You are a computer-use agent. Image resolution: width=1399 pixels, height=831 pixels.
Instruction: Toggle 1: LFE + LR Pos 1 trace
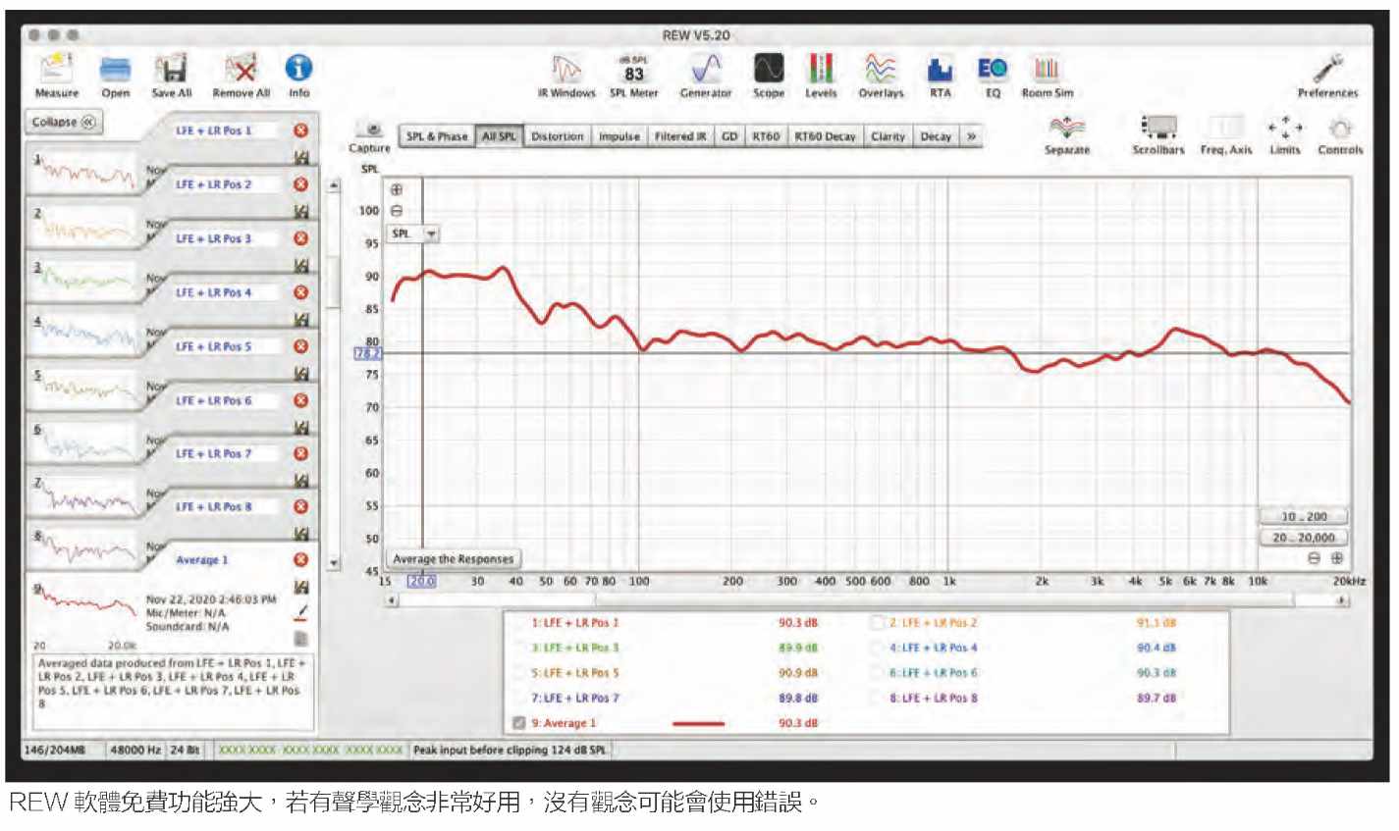[519, 623]
